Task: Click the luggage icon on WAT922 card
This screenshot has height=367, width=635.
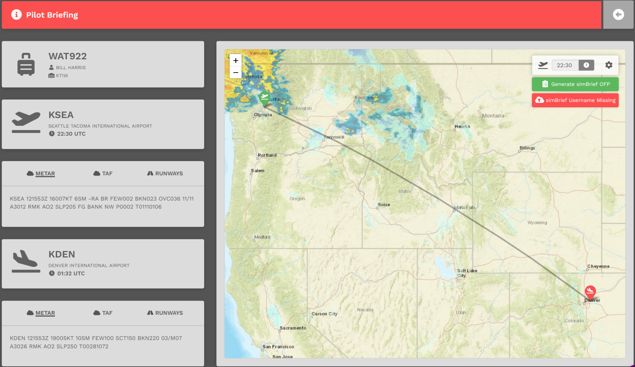Action: pyautogui.click(x=26, y=64)
